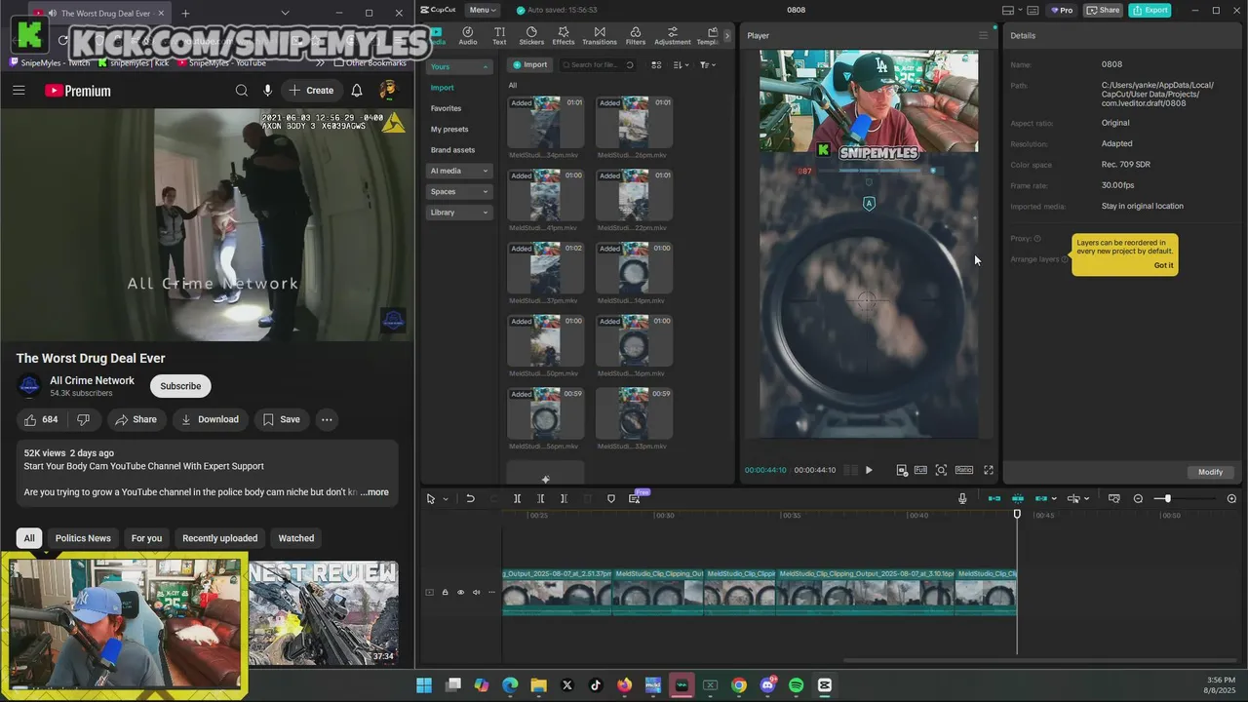Focus the Search for files field

[597, 64]
